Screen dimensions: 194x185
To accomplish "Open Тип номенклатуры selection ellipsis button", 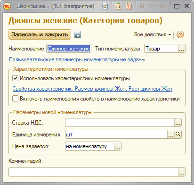I will (182, 49).
